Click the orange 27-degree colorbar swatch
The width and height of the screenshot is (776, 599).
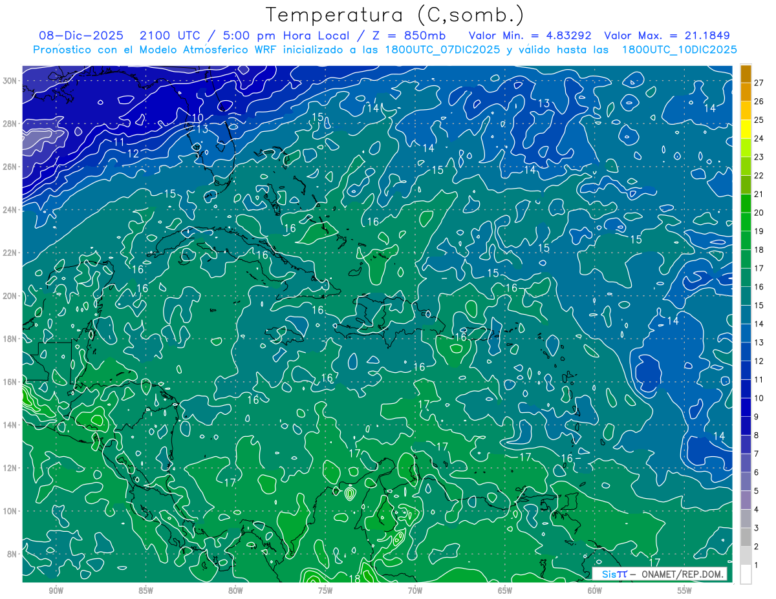point(746,74)
